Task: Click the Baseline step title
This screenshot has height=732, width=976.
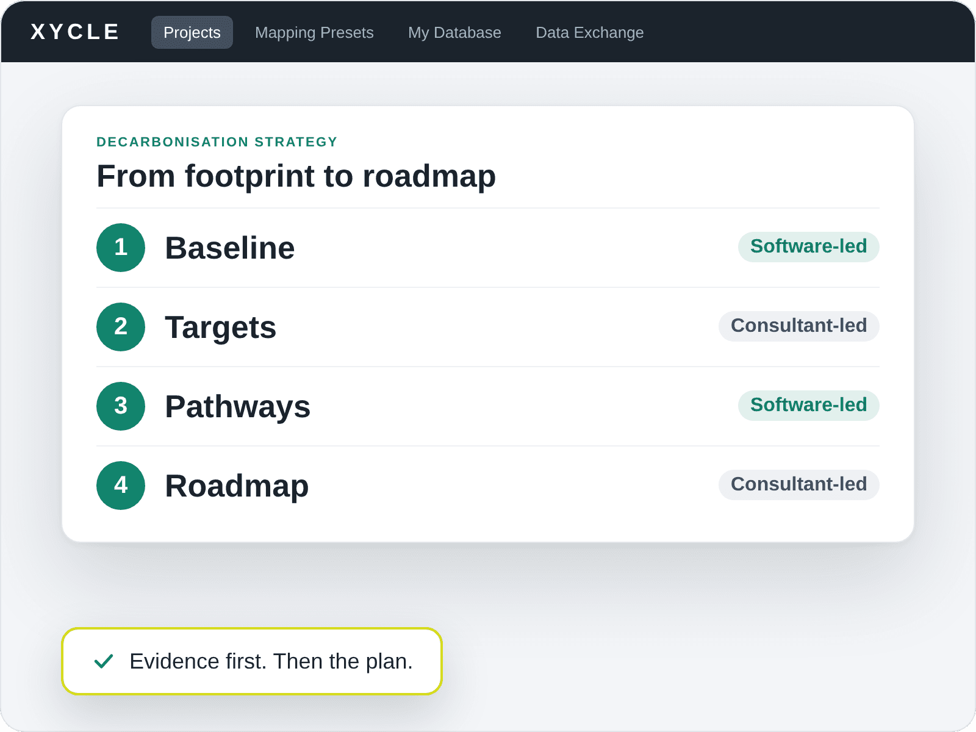Action: (230, 248)
